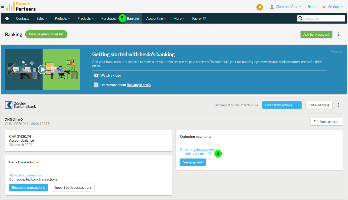Click the CHF 3'430.74 balance amount
Image resolution: width=348 pixels, height=200 pixels.
click(x=20, y=136)
